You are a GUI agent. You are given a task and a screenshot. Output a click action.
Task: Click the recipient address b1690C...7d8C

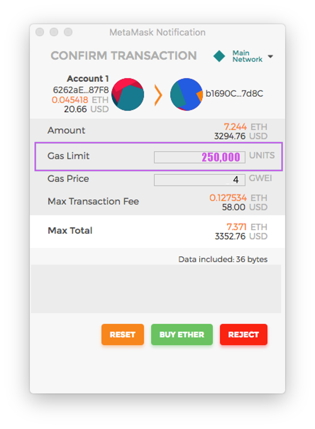coord(234,94)
